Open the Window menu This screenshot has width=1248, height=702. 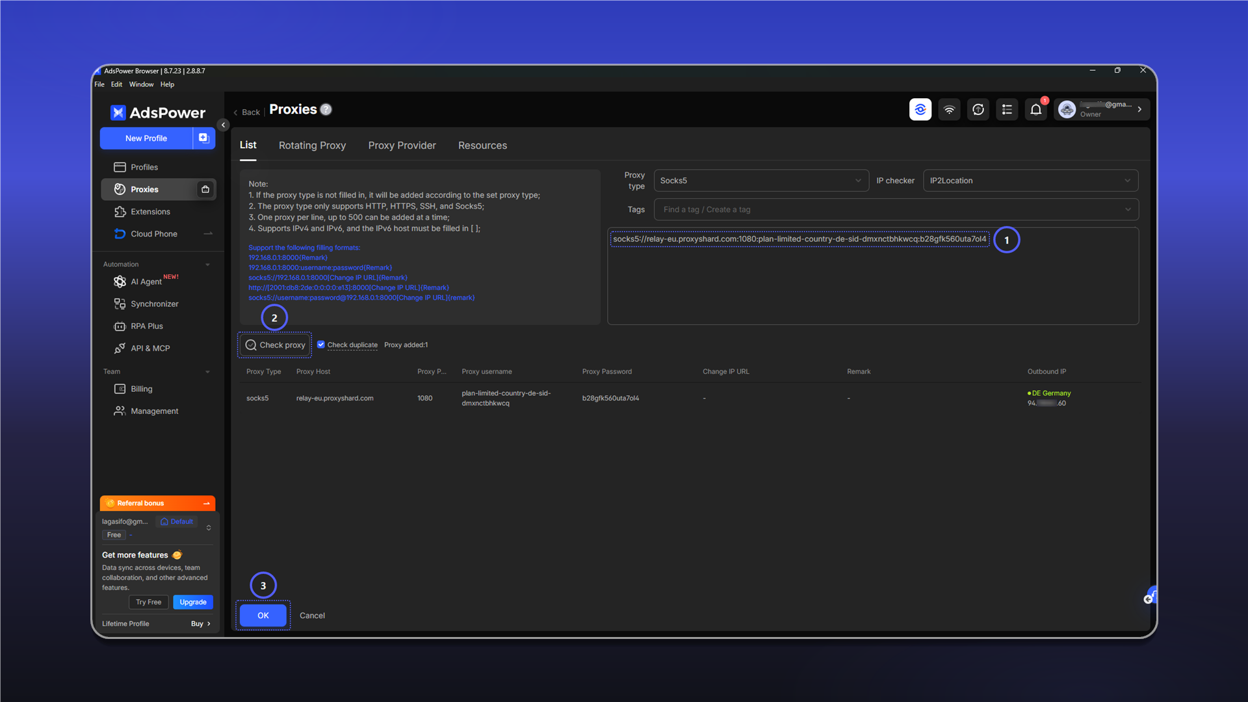pos(141,84)
